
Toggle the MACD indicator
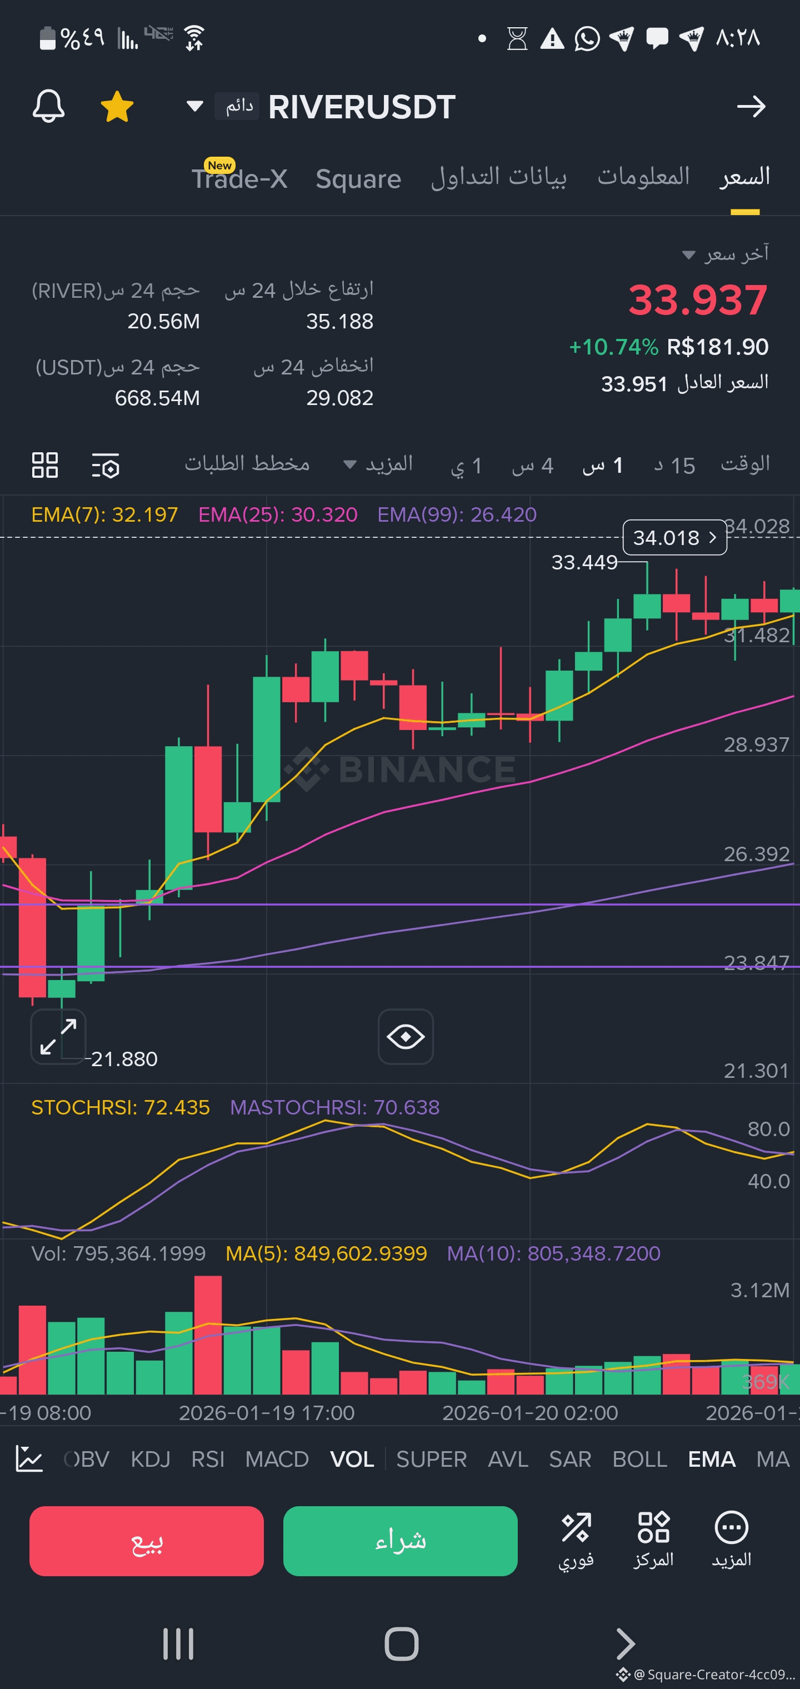pyautogui.click(x=277, y=1459)
